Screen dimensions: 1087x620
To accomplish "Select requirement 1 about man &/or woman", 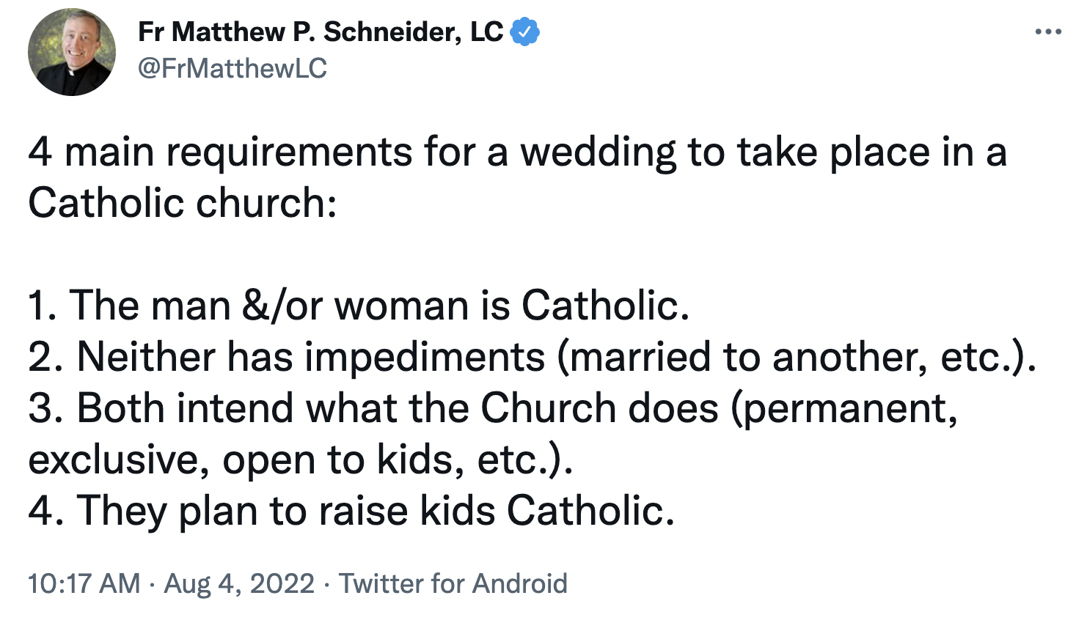I will 359,306.
